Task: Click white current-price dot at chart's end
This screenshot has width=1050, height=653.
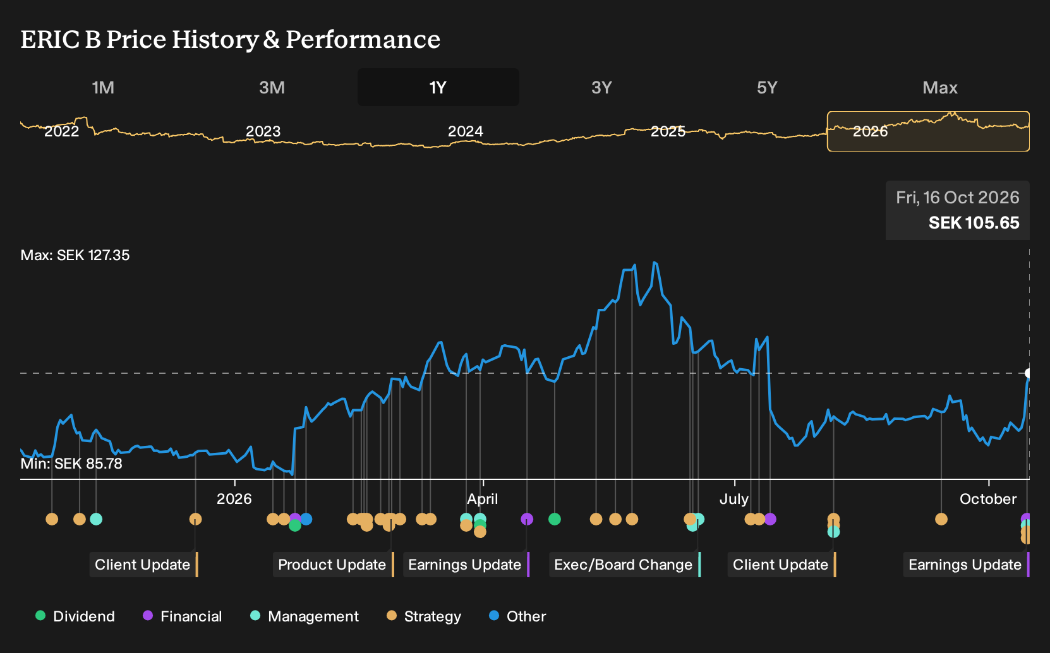Action: pos(1029,373)
